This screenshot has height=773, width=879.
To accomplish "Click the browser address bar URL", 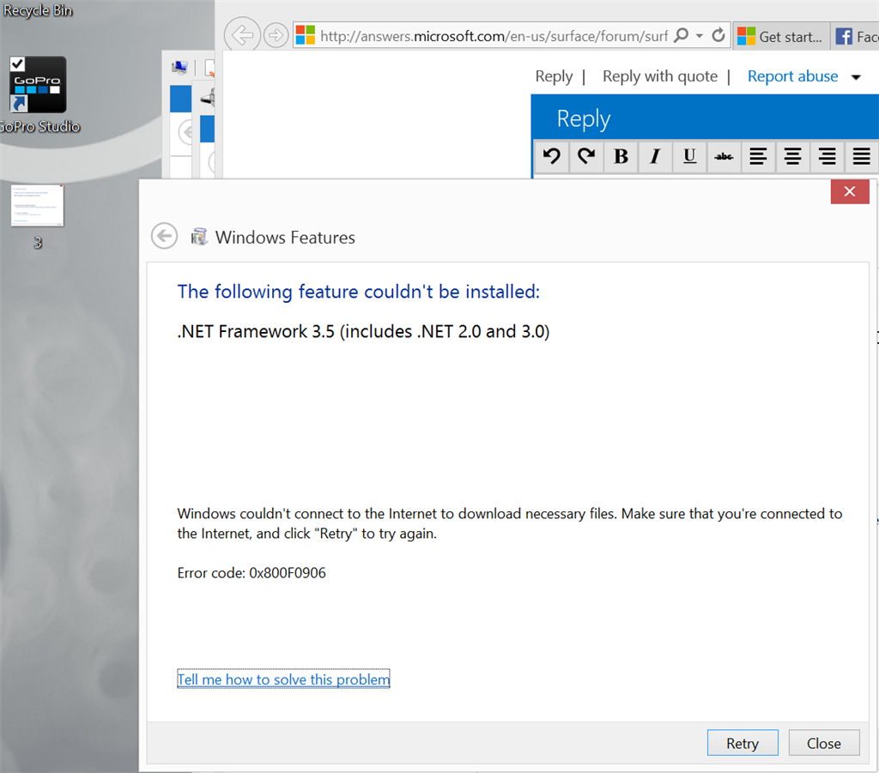I will pos(494,36).
